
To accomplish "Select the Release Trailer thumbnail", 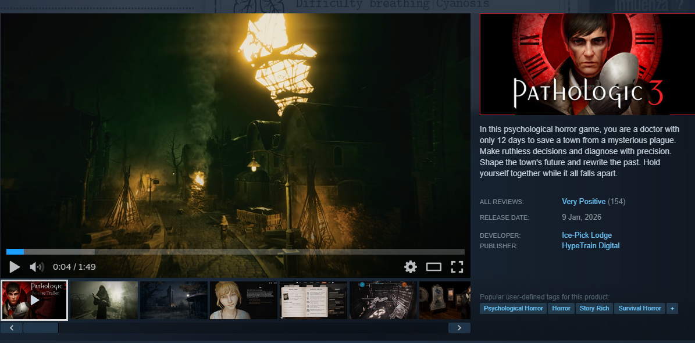I will pyautogui.click(x=34, y=300).
